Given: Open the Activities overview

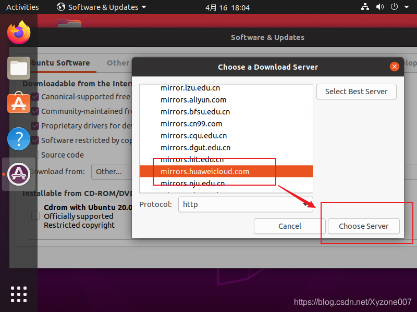Looking at the screenshot, I should pos(22,7).
